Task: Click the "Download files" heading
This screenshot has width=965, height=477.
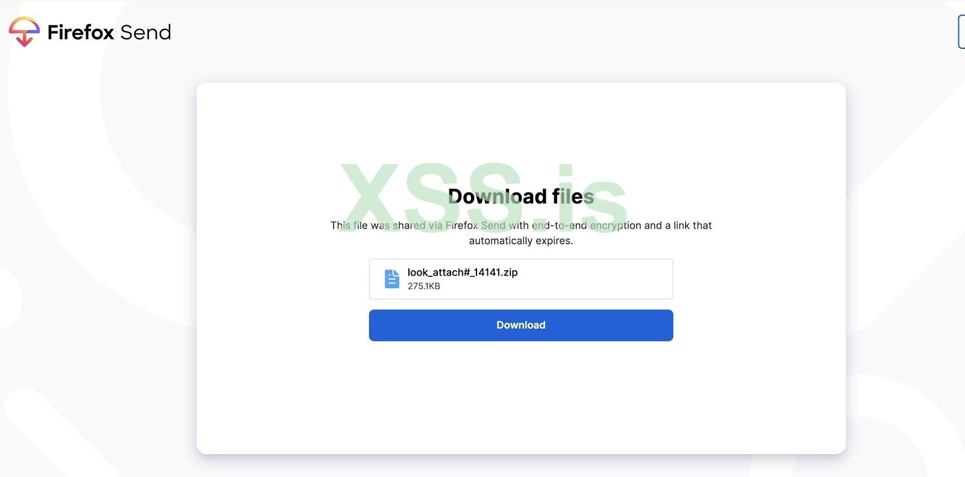Action: point(521,196)
